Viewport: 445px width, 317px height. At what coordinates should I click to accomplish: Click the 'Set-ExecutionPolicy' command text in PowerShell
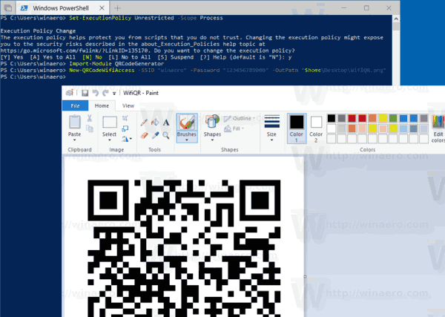pos(100,18)
